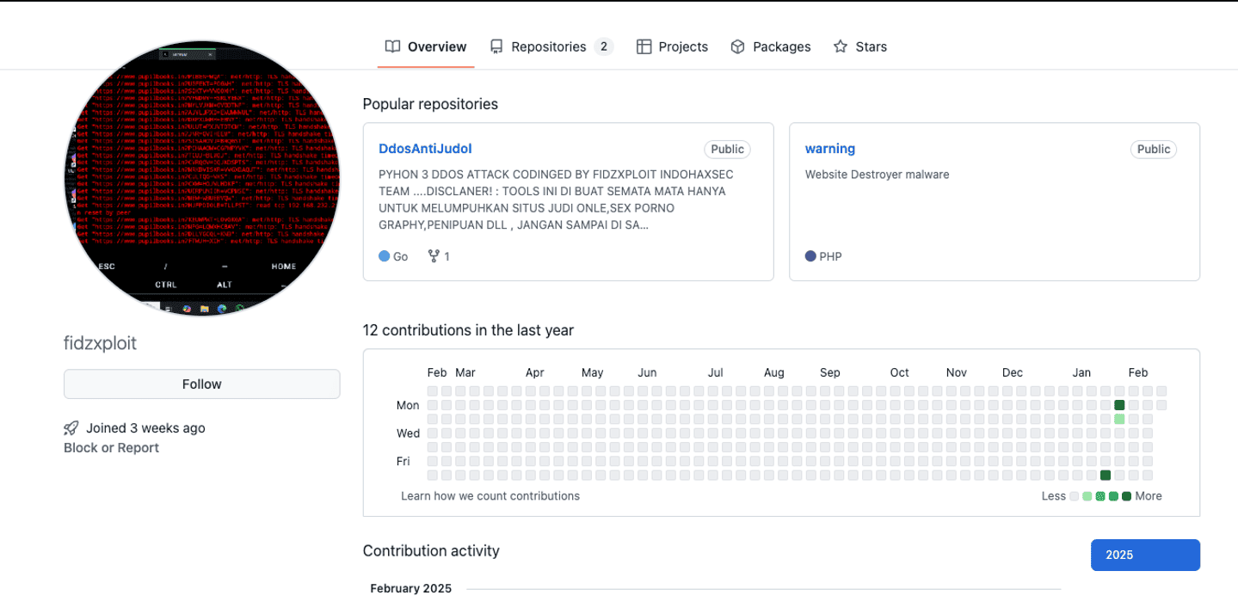Click the Packages cube icon

(x=737, y=46)
